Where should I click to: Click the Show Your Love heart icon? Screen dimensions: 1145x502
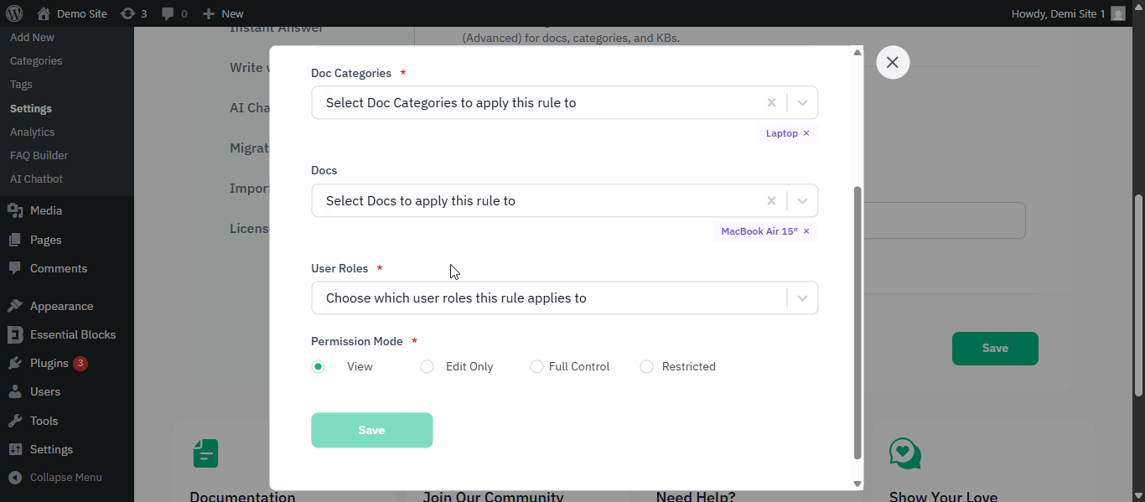click(x=905, y=453)
